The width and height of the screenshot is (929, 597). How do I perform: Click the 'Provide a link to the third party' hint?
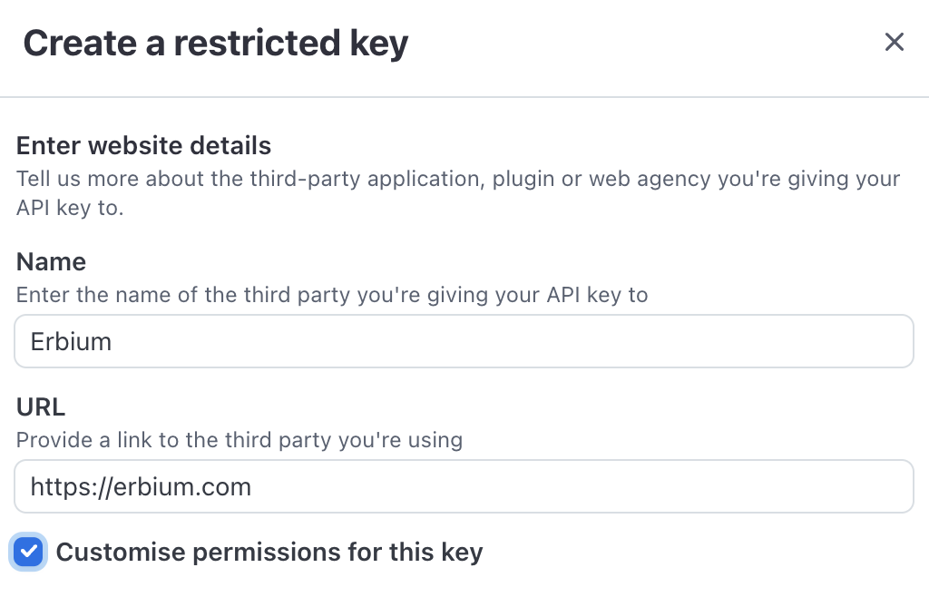coord(239,440)
